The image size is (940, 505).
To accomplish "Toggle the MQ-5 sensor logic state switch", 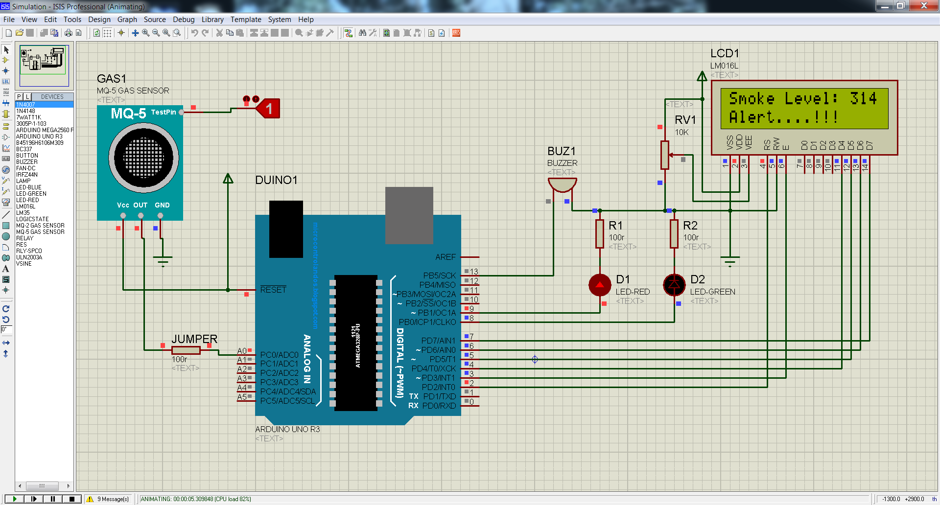I will [x=268, y=108].
